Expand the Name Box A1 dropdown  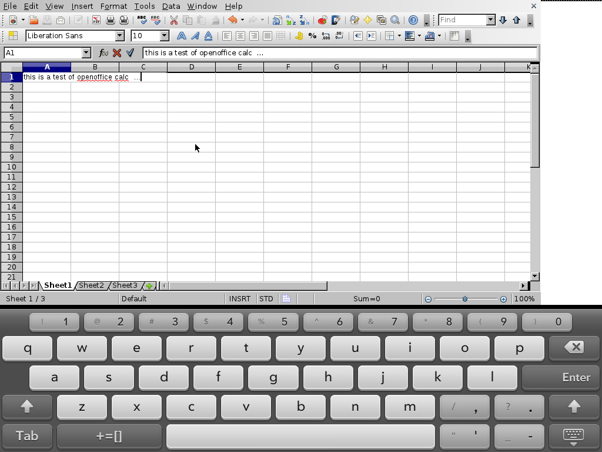click(x=86, y=53)
